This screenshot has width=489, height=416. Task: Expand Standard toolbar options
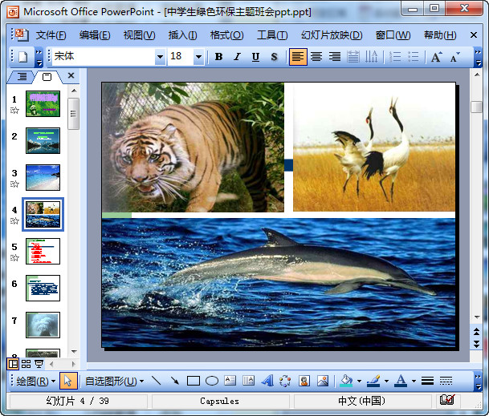click(x=39, y=58)
